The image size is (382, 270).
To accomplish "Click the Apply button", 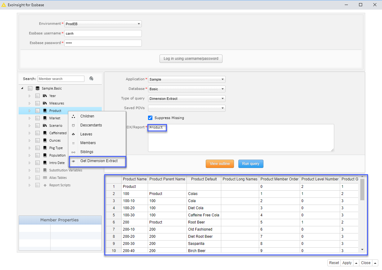I will (x=347, y=263).
